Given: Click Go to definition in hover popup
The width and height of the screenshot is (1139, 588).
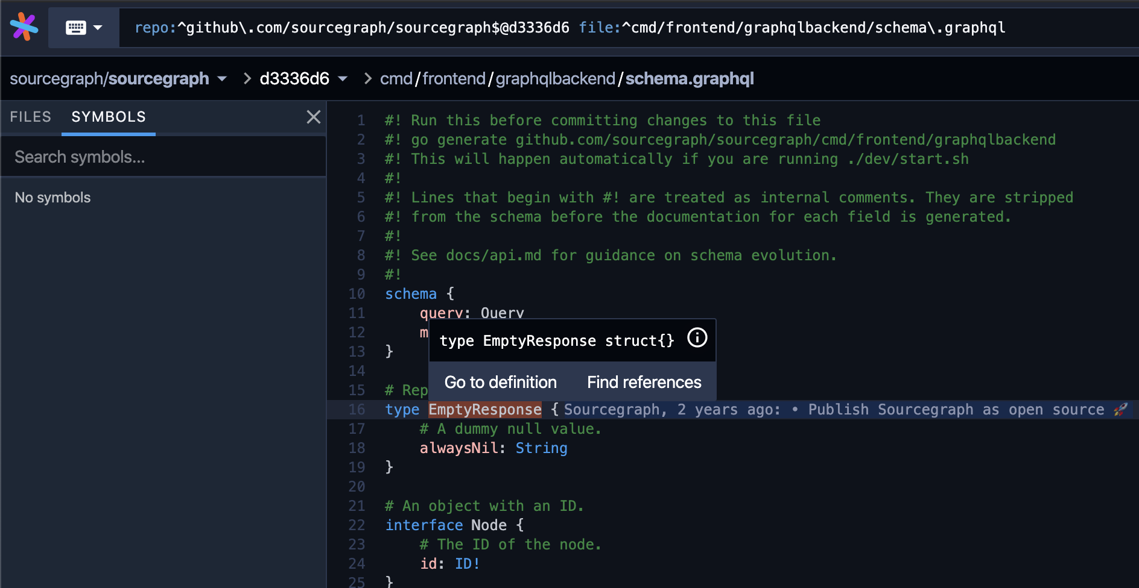Looking at the screenshot, I should click(501, 382).
